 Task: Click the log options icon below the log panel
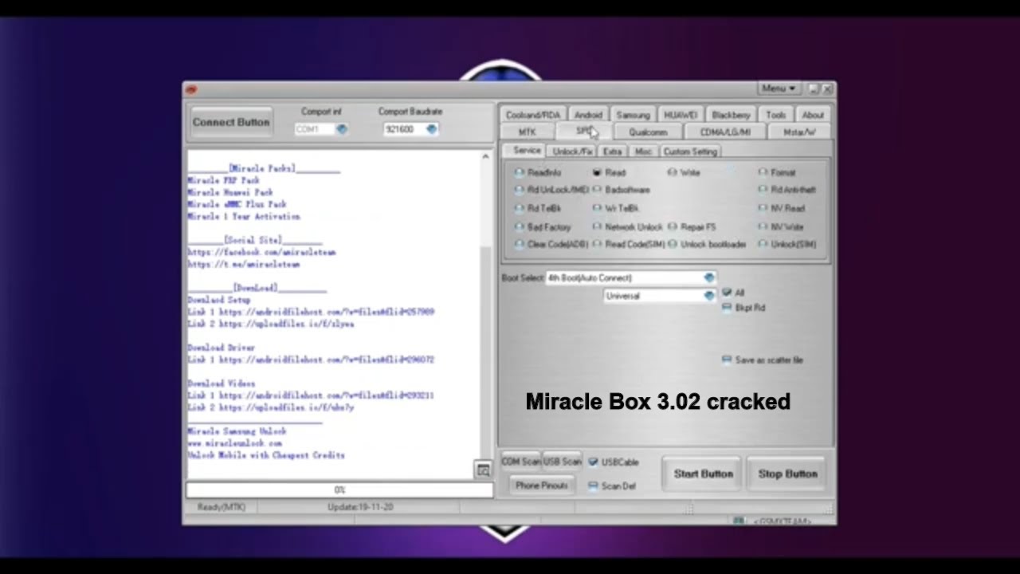[x=483, y=470]
